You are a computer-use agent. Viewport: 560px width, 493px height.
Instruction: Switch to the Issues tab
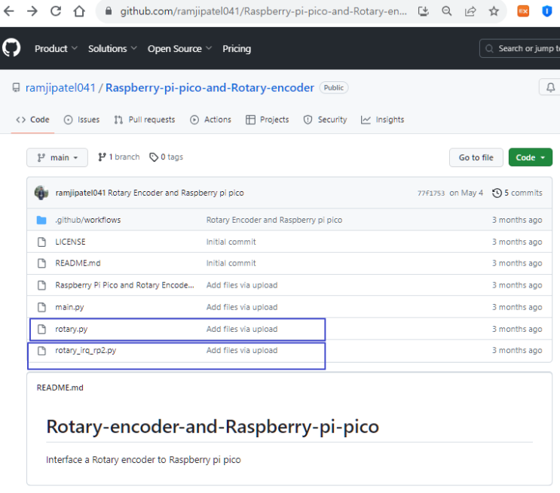point(82,120)
